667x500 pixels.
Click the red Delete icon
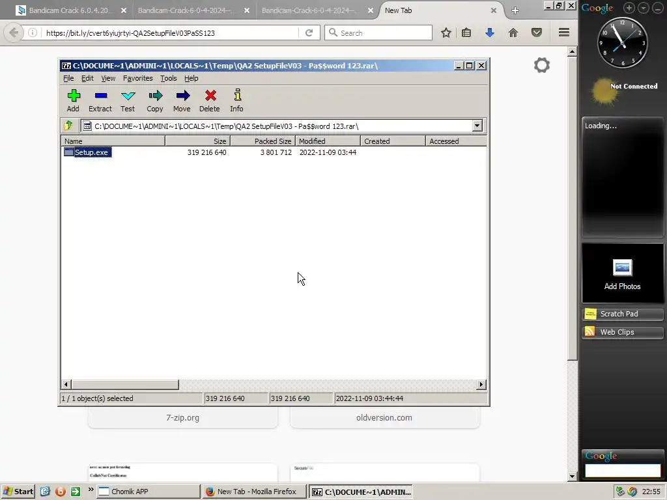210,100
